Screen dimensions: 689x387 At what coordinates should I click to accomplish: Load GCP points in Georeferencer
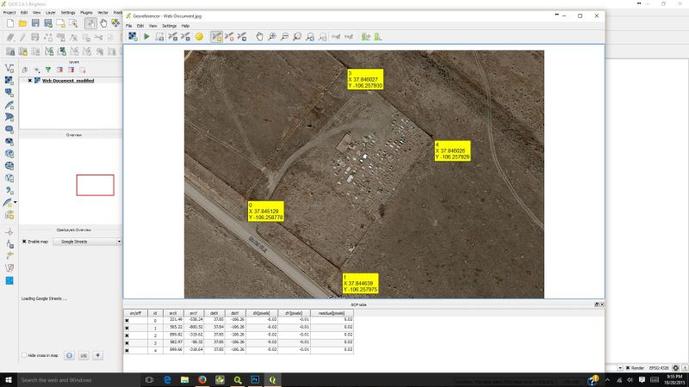(x=173, y=37)
